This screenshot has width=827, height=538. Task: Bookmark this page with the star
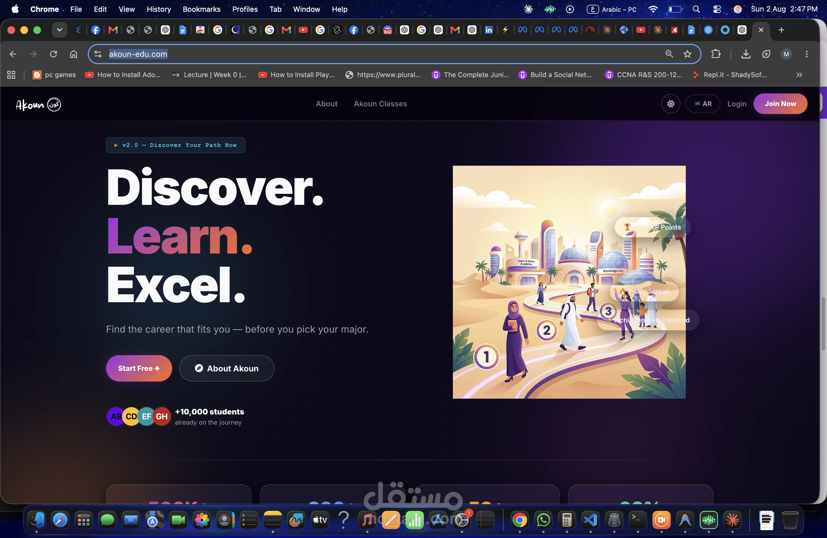coord(687,54)
